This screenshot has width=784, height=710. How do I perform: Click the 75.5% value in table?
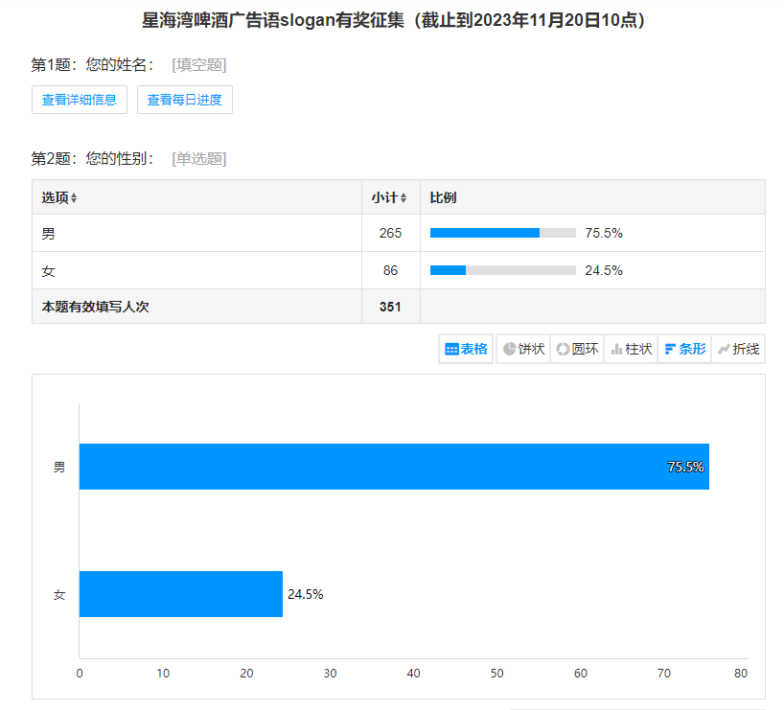[x=604, y=233]
